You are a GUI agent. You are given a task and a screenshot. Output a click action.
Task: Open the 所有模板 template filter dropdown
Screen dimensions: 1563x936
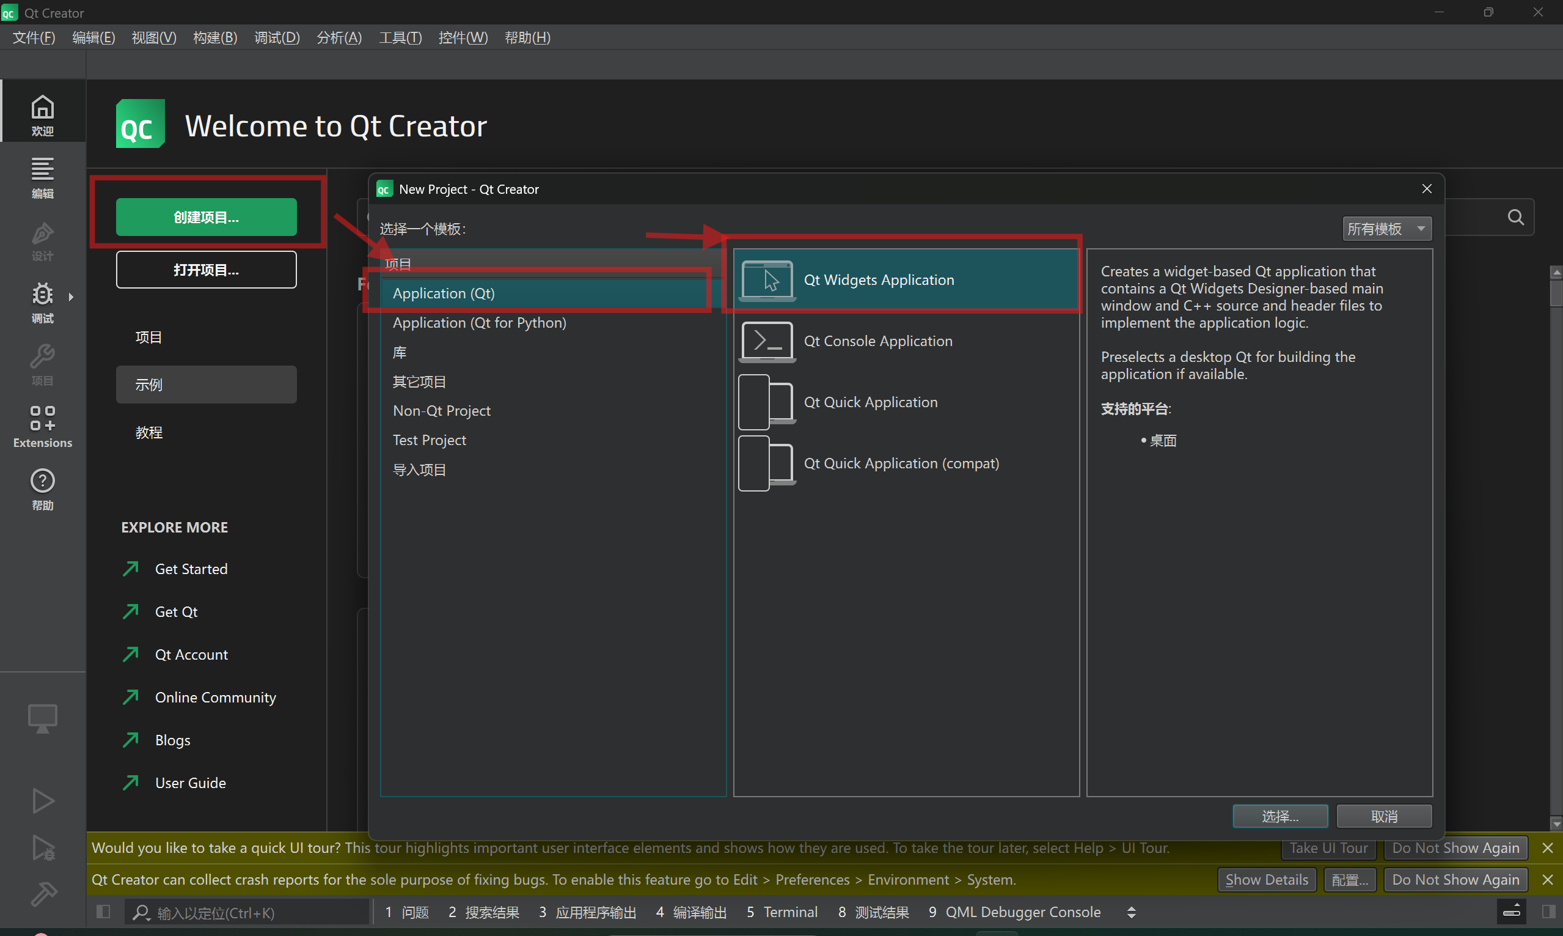pos(1386,229)
